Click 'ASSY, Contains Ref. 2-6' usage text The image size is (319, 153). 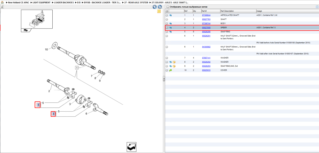pyautogui.click(x=267, y=15)
